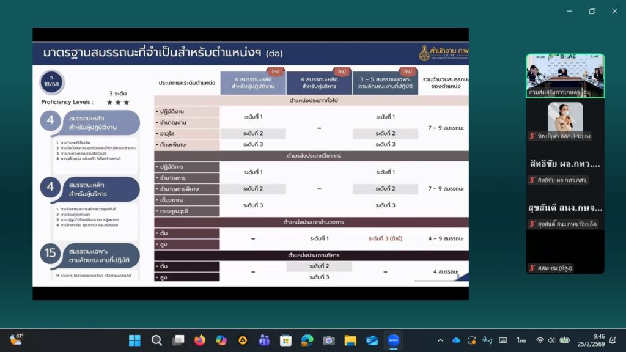Launch Firefox from the taskbar
626x352 pixels.
pyautogui.click(x=199, y=340)
